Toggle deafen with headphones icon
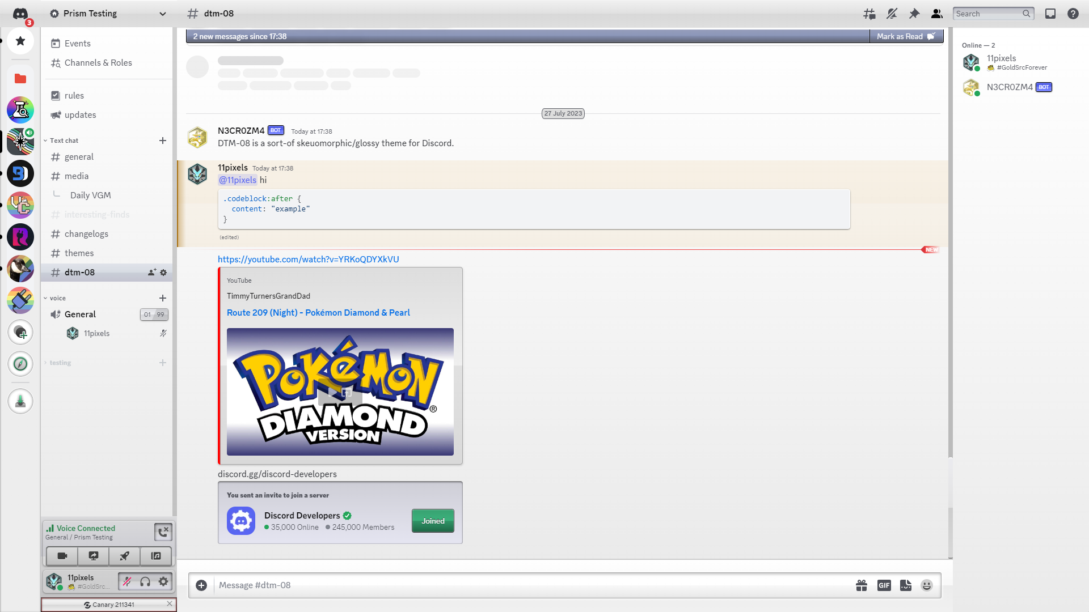1089x612 pixels. pyautogui.click(x=145, y=581)
